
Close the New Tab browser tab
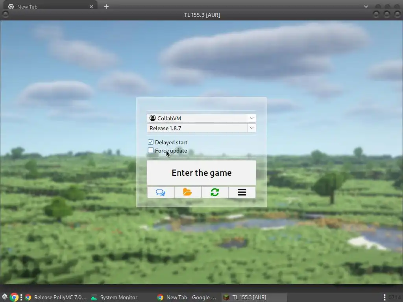[x=91, y=7]
